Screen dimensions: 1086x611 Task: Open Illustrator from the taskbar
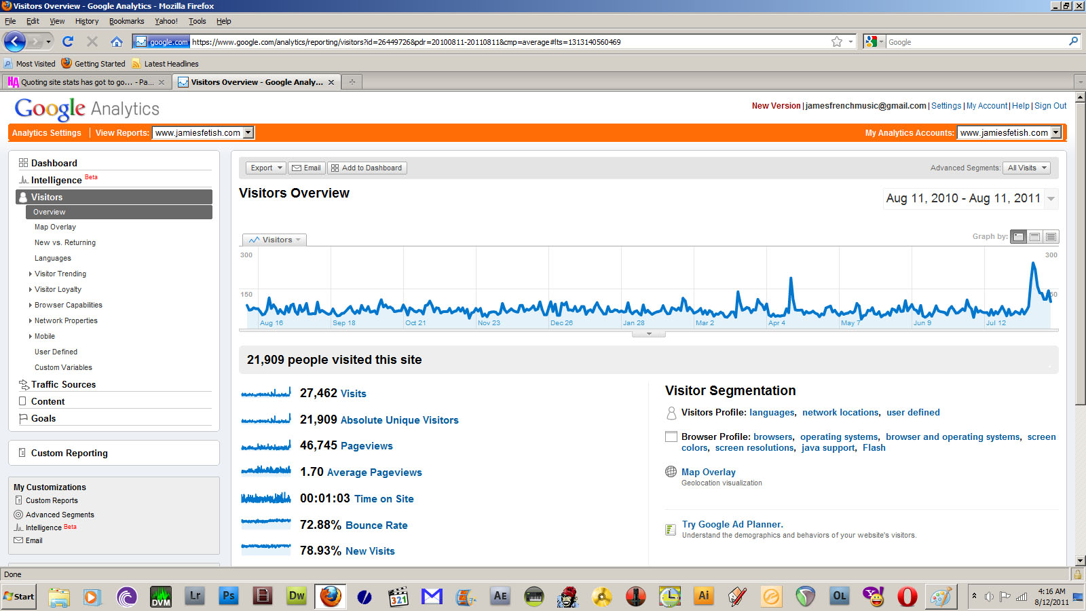[704, 597]
